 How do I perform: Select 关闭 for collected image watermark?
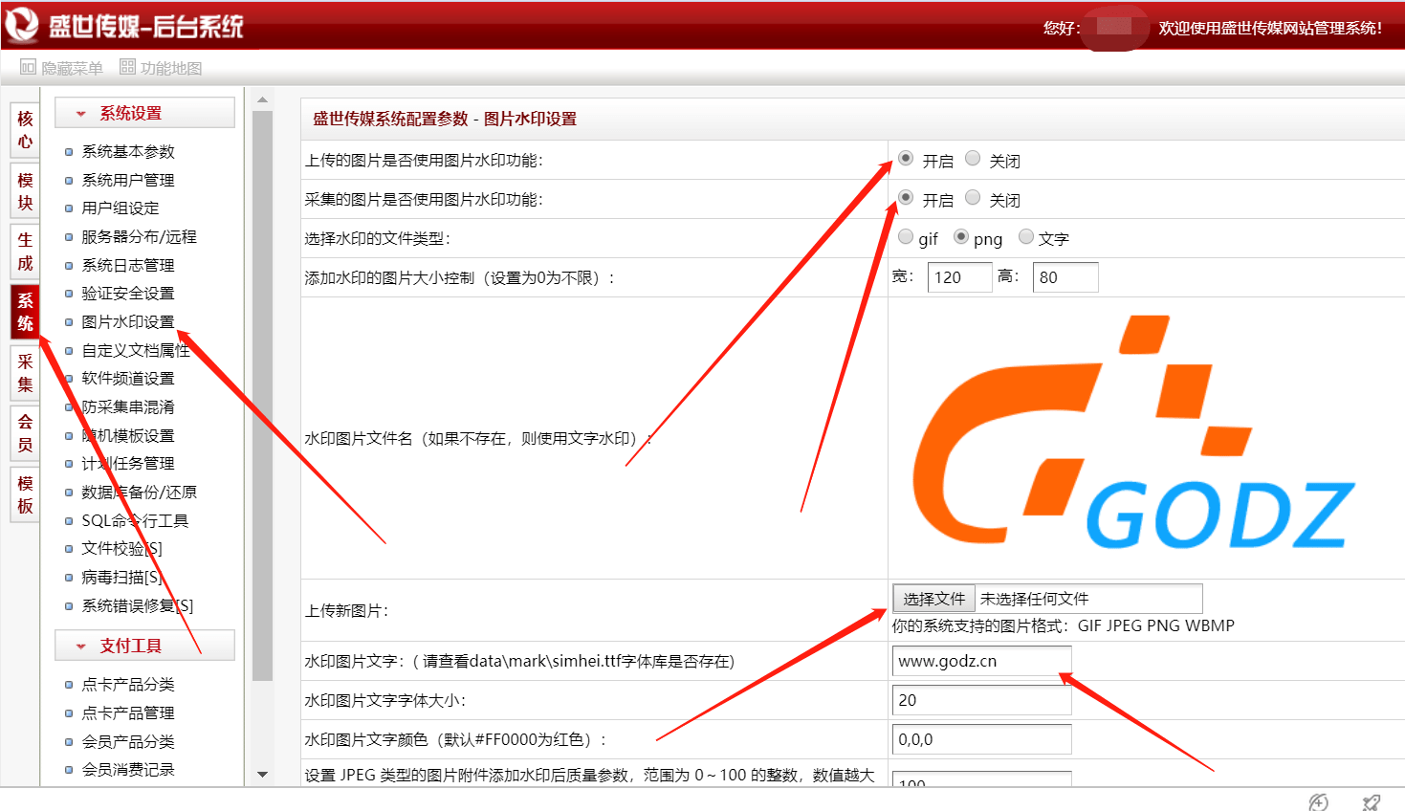[x=973, y=198]
